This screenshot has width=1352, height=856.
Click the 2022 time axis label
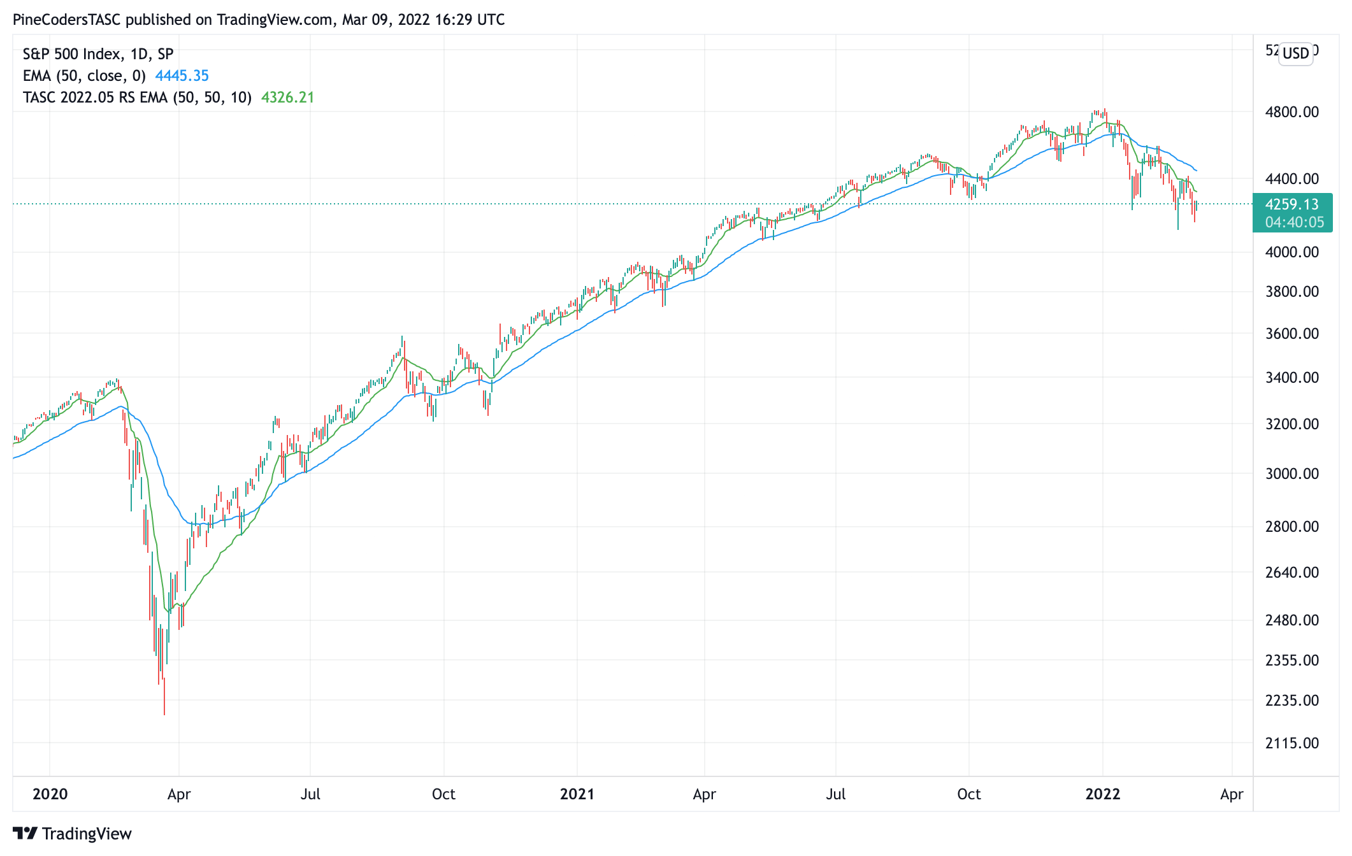[1103, 794]
